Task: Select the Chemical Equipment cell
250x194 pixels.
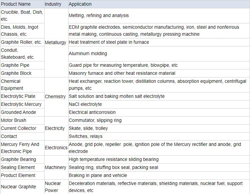Action: (12, 85)
